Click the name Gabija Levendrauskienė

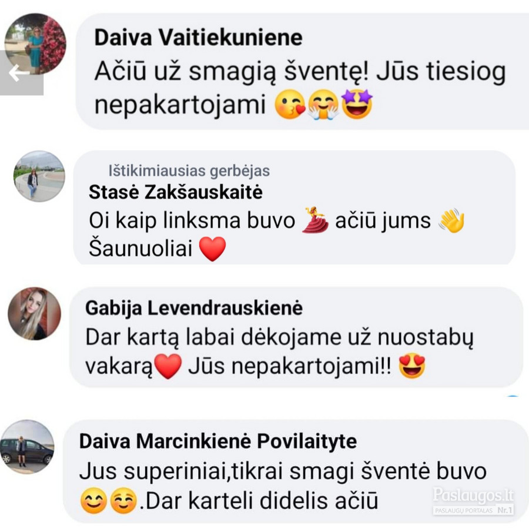[194, 308]
